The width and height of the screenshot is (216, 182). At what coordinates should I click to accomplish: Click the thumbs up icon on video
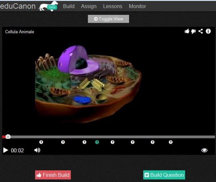point(187,31)
